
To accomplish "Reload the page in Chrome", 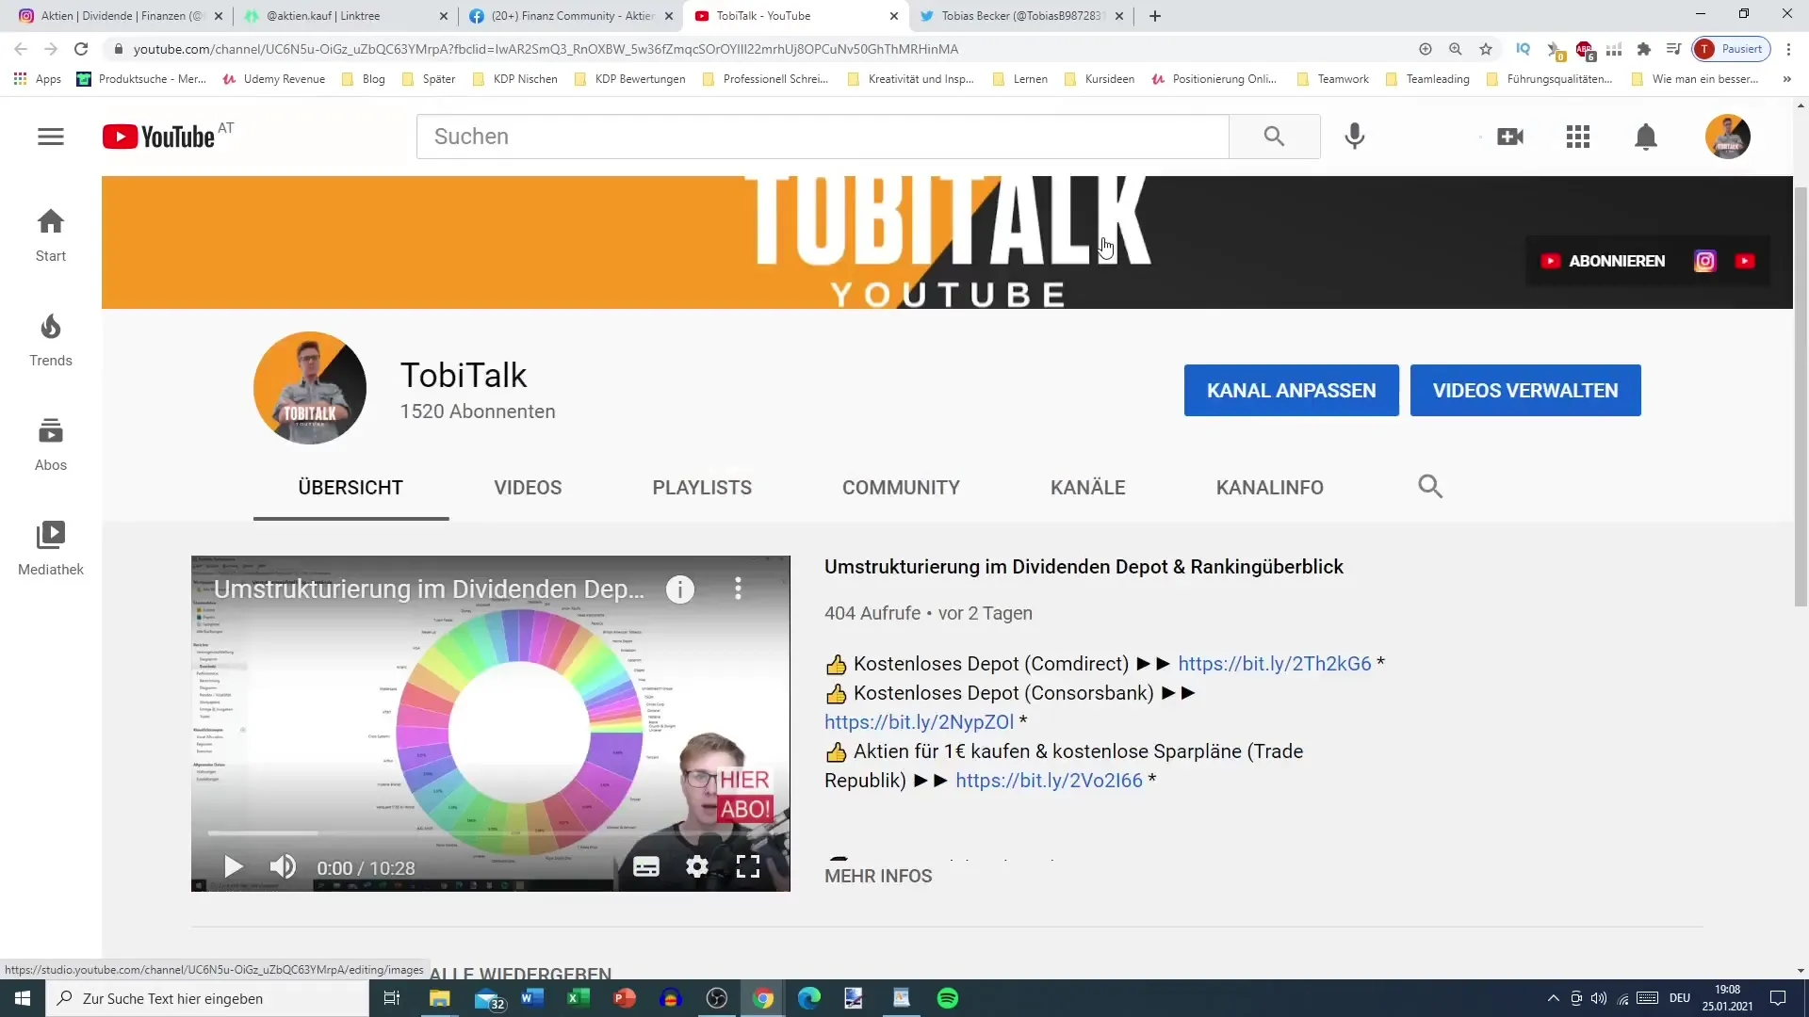I will tap(81, 49).
